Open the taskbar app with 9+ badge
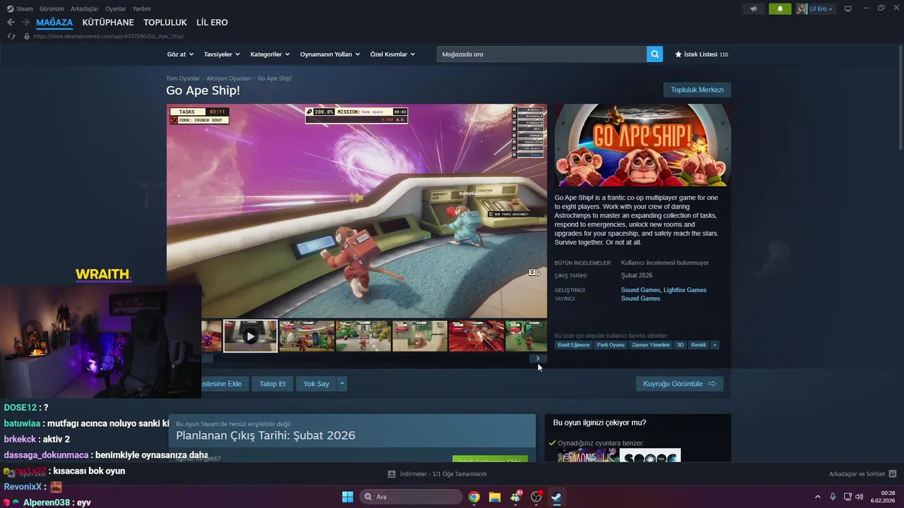 click(516, 497)
